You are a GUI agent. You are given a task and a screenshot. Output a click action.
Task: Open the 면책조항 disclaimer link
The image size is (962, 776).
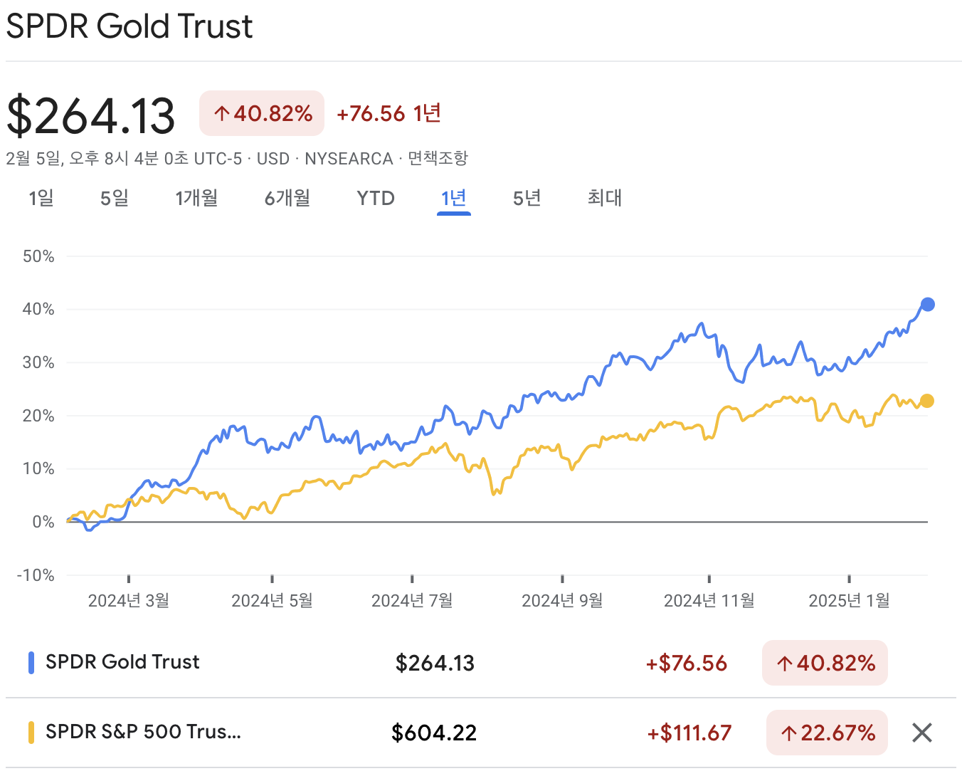pos(437,159)
